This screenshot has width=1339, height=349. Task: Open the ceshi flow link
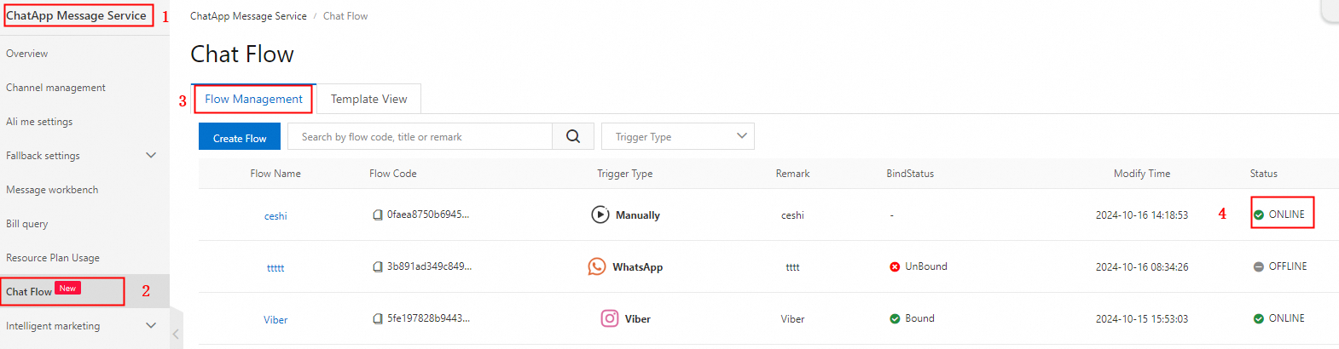pos(275,215)
